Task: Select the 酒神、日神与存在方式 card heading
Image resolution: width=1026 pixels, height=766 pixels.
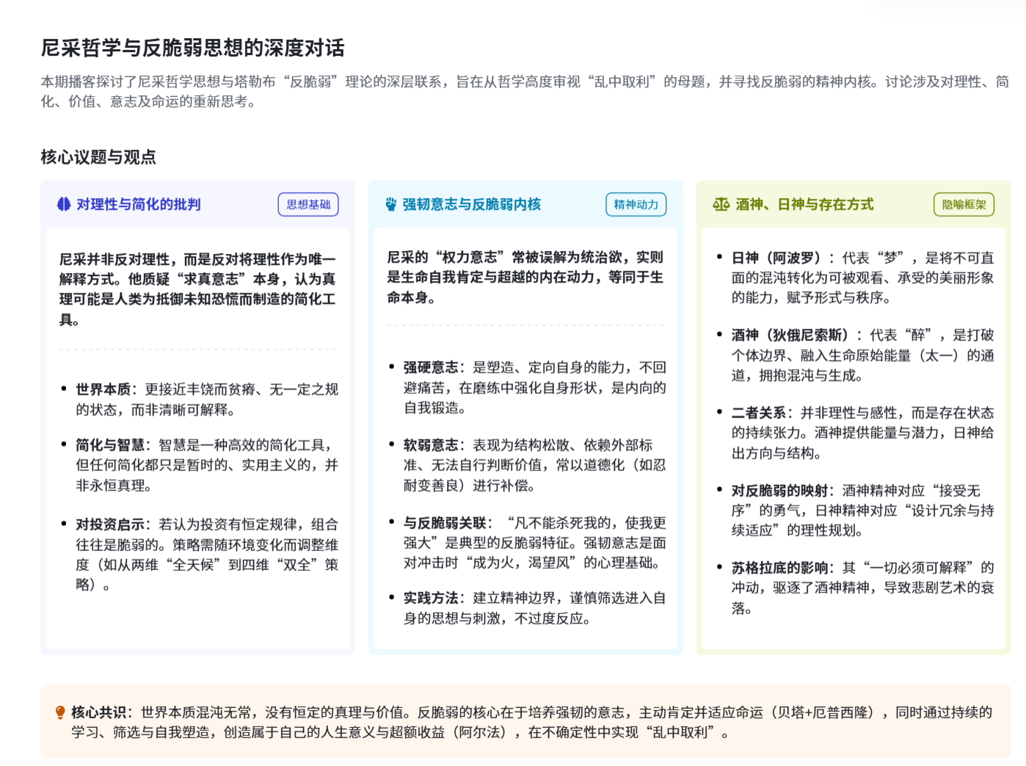Action: tap(804, 204)
